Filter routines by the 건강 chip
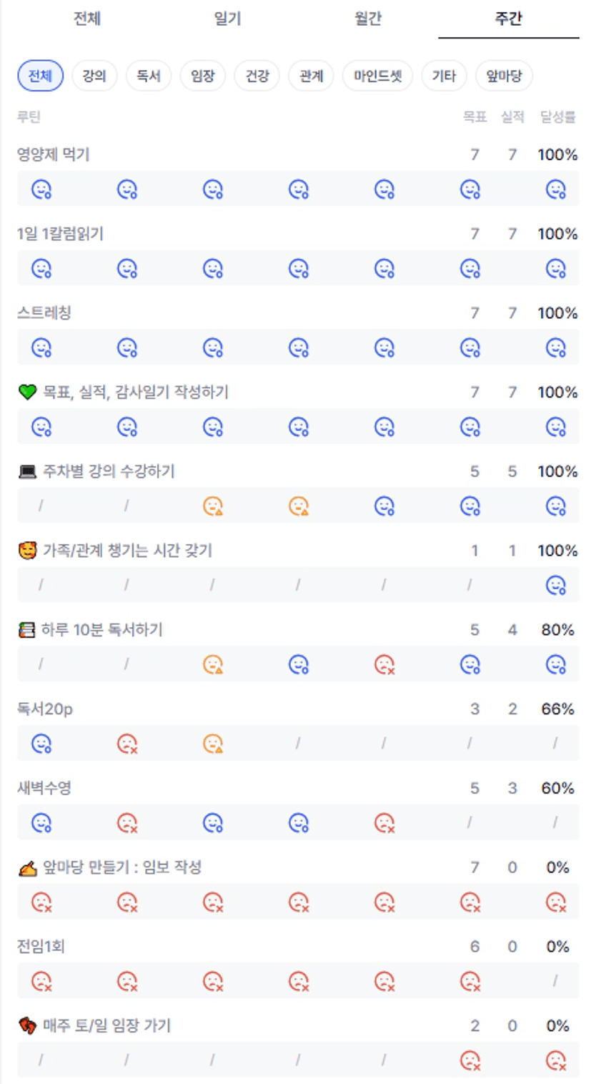 [x=257, y=76]
